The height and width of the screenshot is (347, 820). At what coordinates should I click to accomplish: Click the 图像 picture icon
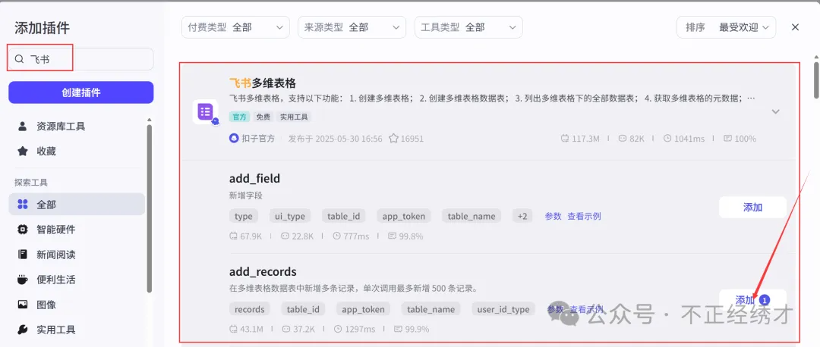coord(23,305)
